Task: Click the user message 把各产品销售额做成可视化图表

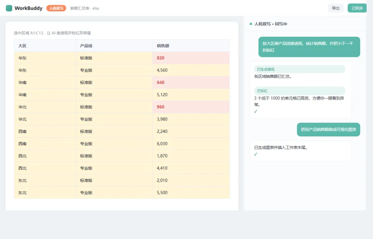Action: pos(328,130)
